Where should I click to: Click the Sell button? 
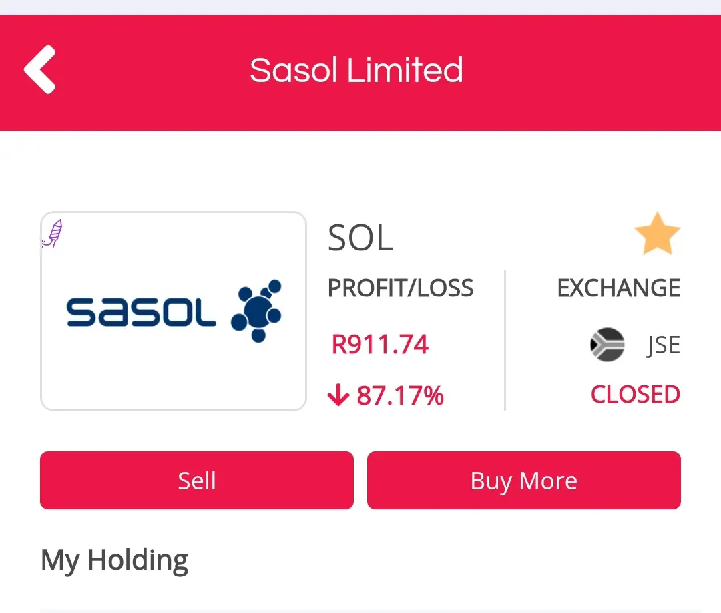click(x=197, y=481)
